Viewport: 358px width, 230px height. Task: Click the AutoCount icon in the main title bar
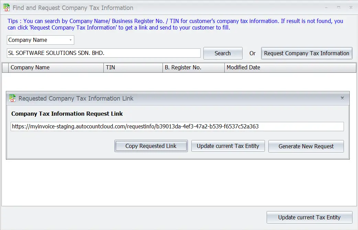[6, 8]
